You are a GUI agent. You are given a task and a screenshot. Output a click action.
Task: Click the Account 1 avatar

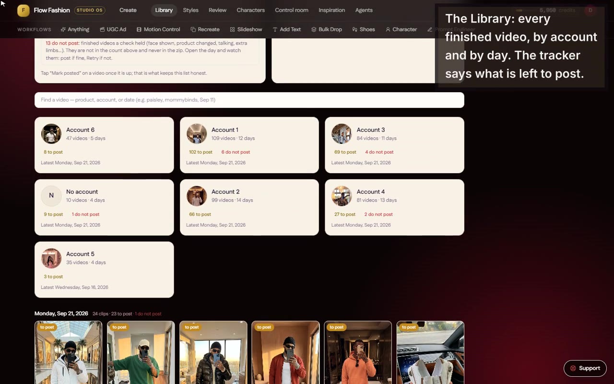point(196,134)
